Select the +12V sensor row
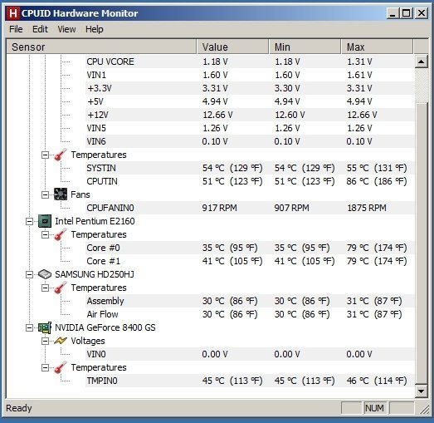Screen dimensions: 434x423 [x=250, y=115]
